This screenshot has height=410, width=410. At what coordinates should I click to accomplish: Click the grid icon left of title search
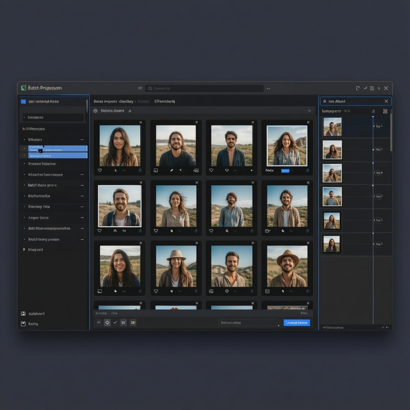[140, 88]
